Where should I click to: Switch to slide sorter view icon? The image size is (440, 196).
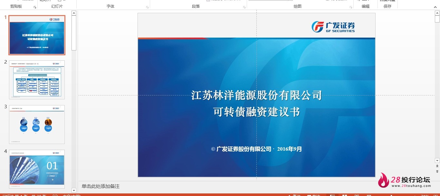click(345, 195)
